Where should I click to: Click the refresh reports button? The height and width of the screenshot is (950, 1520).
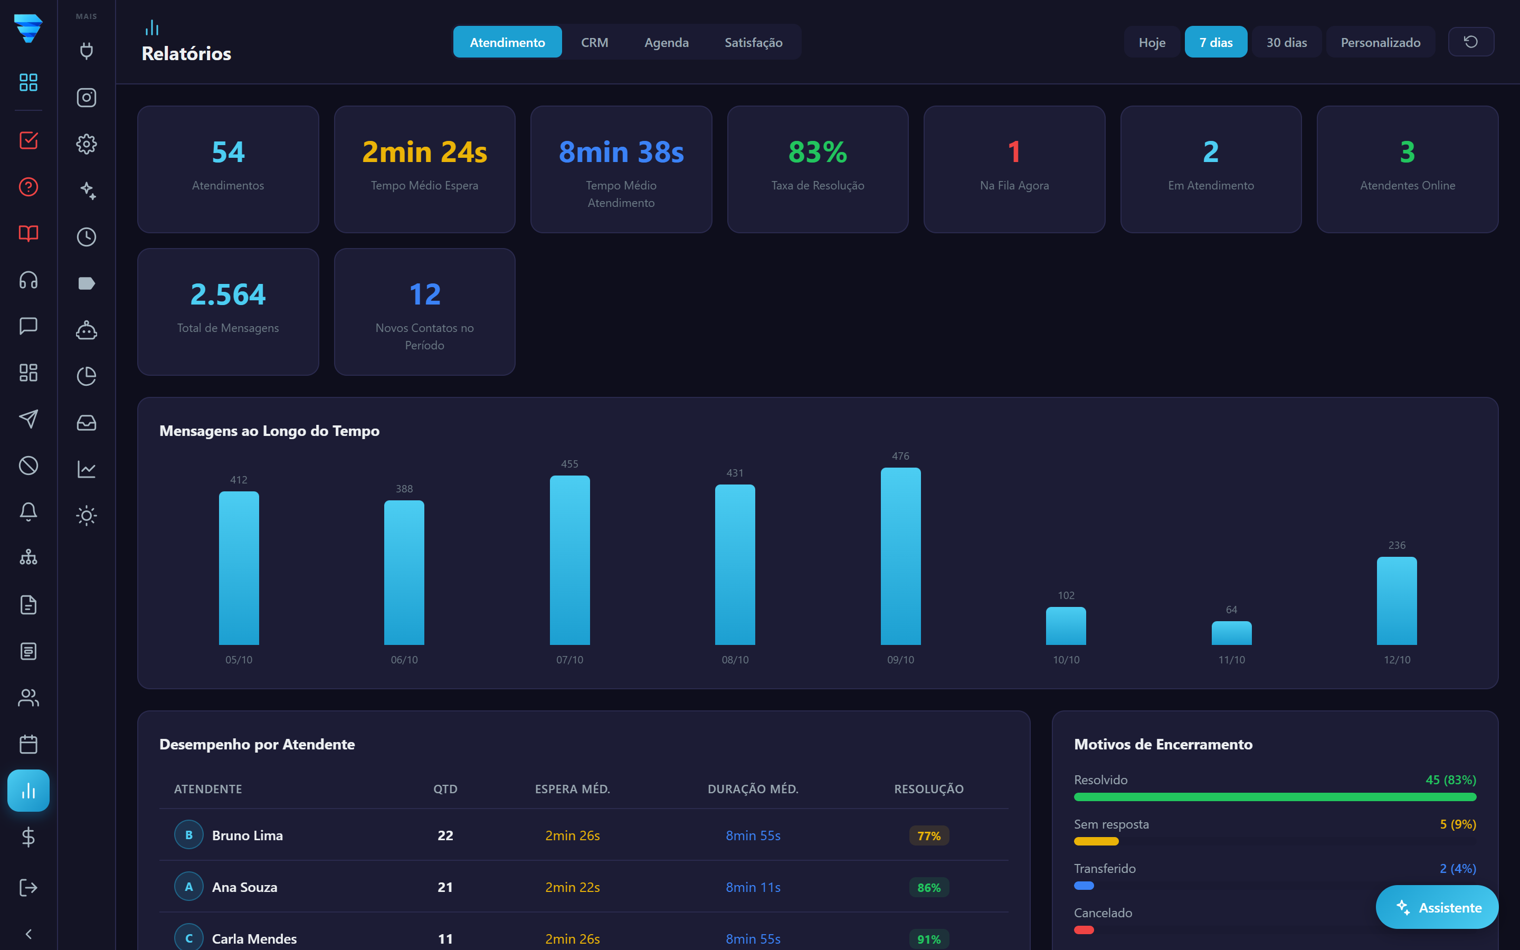click(x=1470, y=42)
